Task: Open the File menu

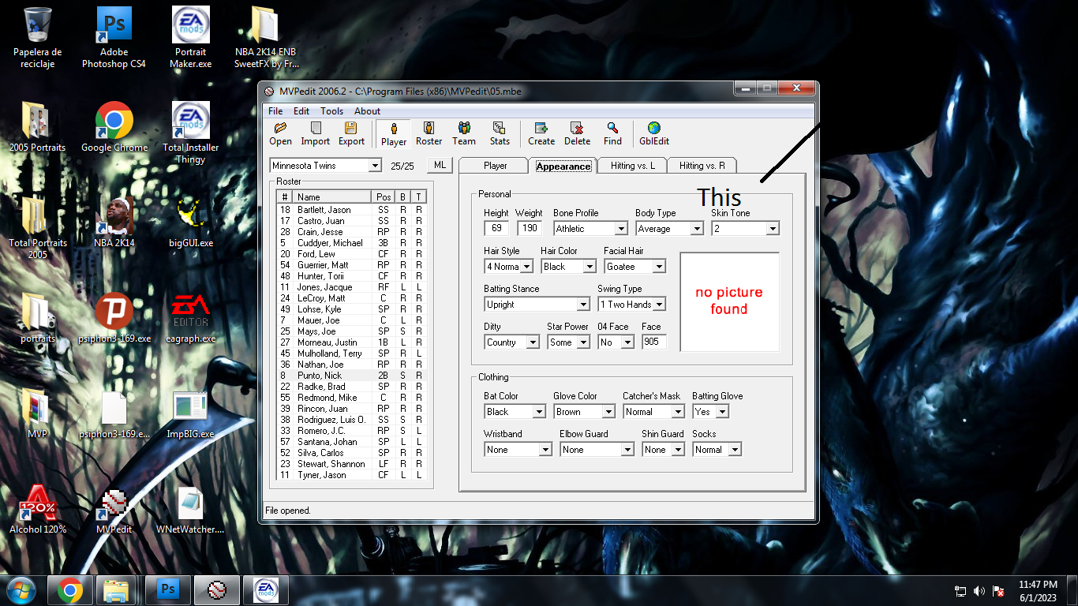Action: 275,111
